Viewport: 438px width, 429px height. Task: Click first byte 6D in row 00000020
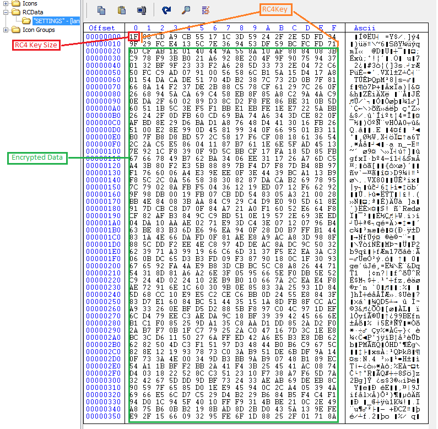pos(133,51)
